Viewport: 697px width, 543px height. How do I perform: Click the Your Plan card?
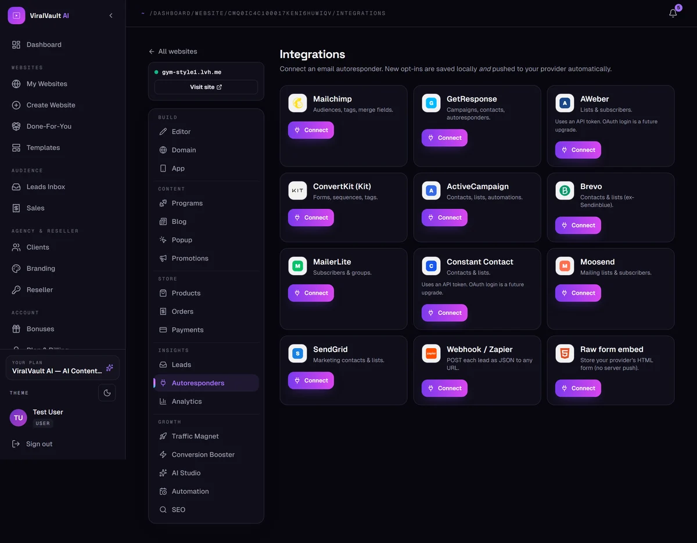[x=63, y=368]
